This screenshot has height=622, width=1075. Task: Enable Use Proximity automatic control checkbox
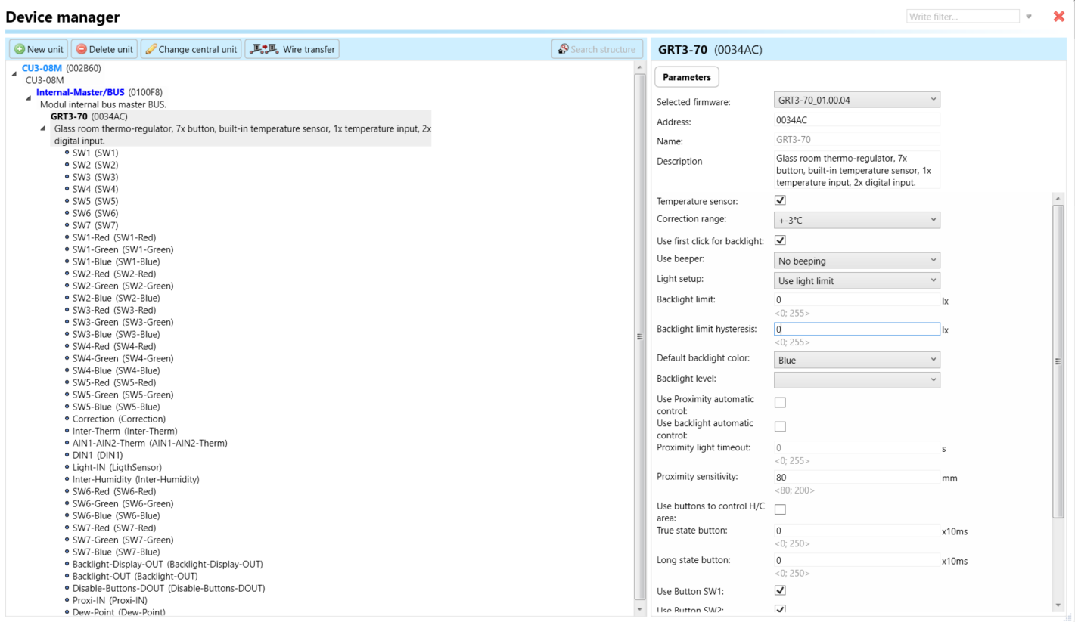780,403
